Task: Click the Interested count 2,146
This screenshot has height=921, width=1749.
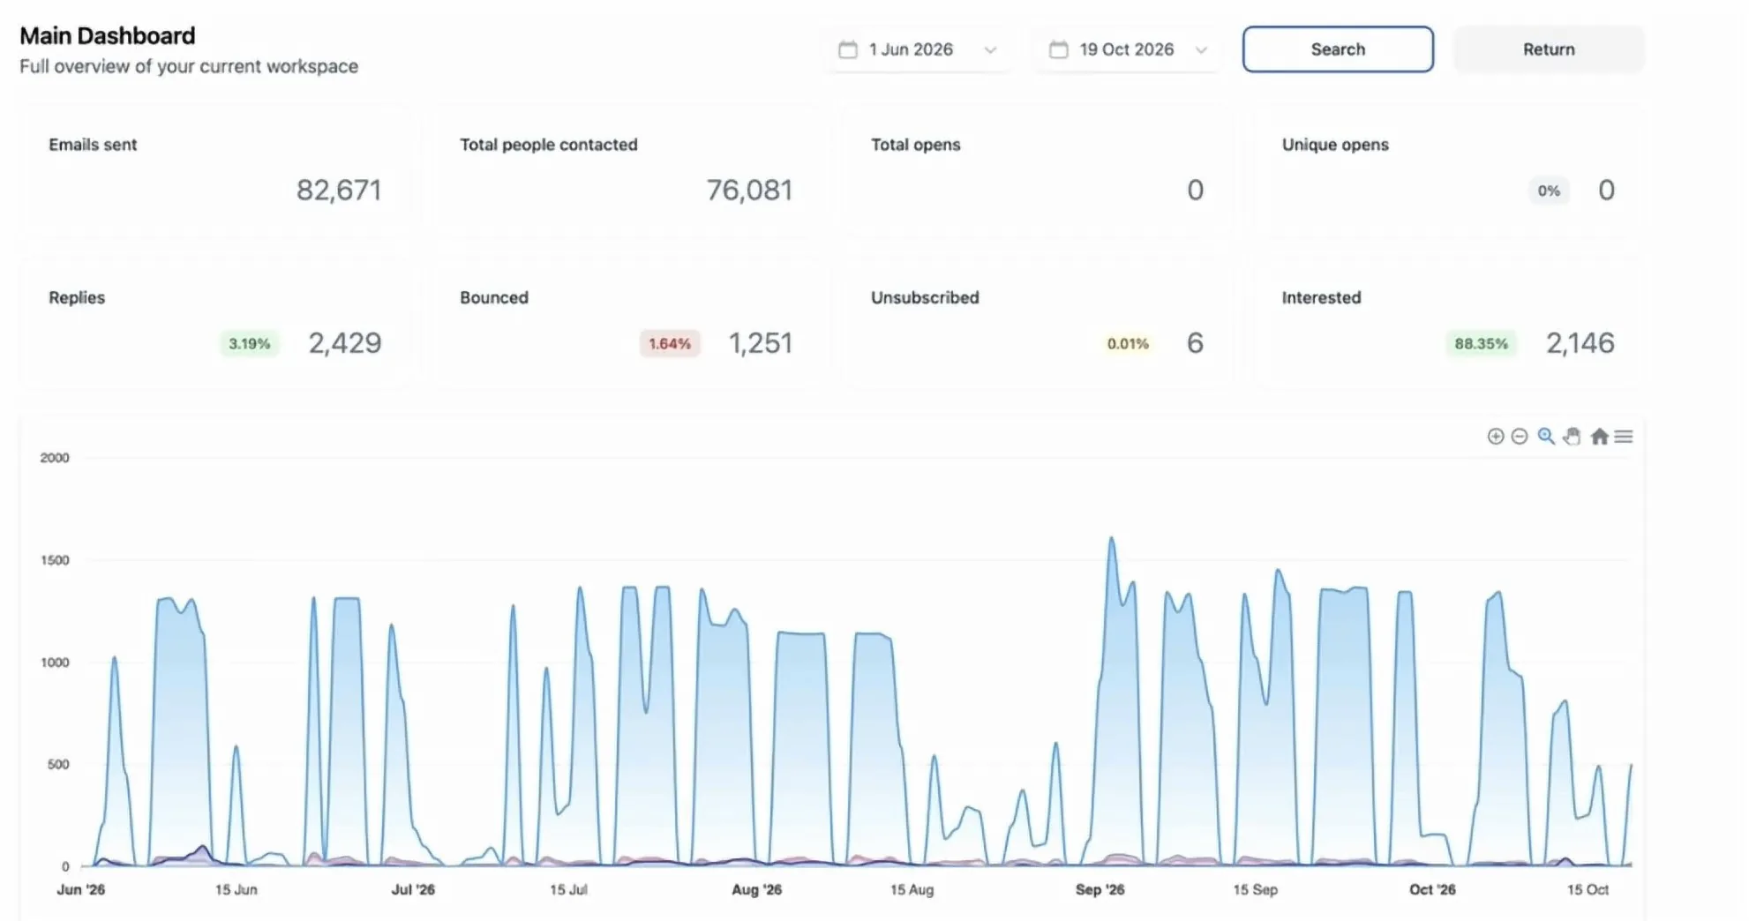Action: pos(1580,343)
